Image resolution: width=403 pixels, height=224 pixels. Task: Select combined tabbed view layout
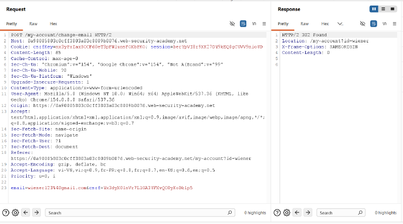click(x=392, y=9)
